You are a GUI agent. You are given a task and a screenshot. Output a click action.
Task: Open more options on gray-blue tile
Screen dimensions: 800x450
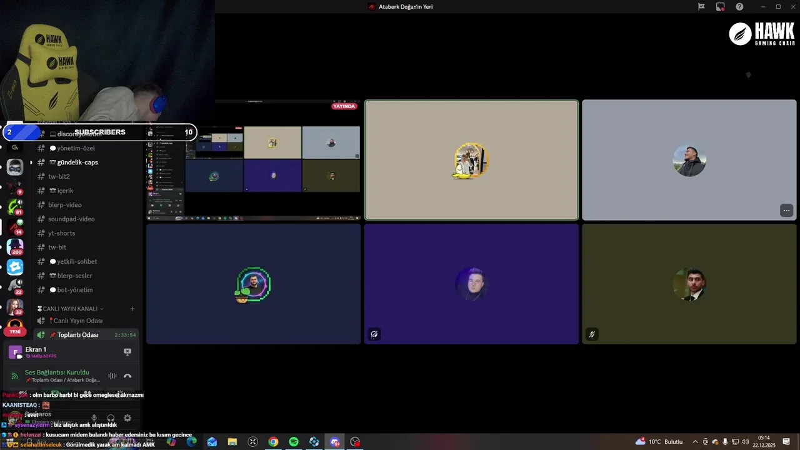coord(786,211)
